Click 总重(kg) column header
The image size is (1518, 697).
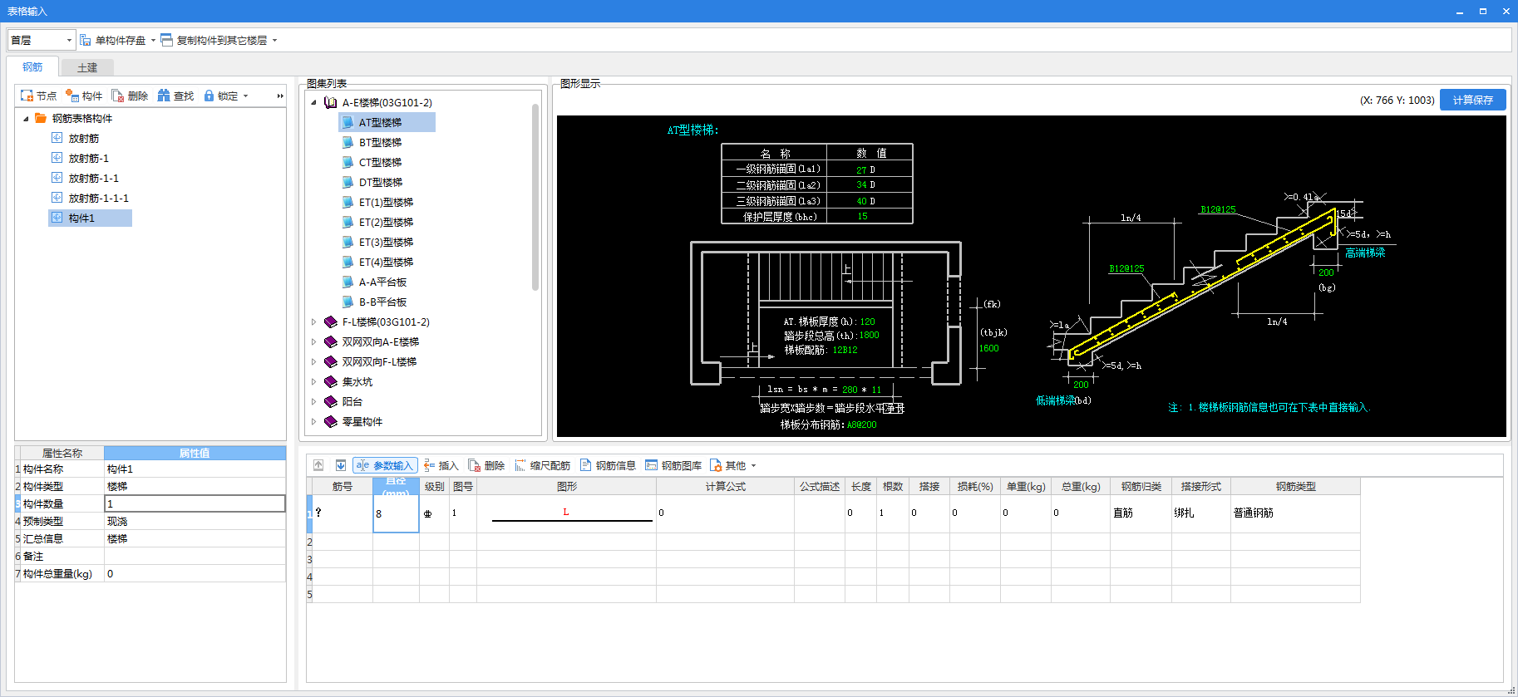1081,486
